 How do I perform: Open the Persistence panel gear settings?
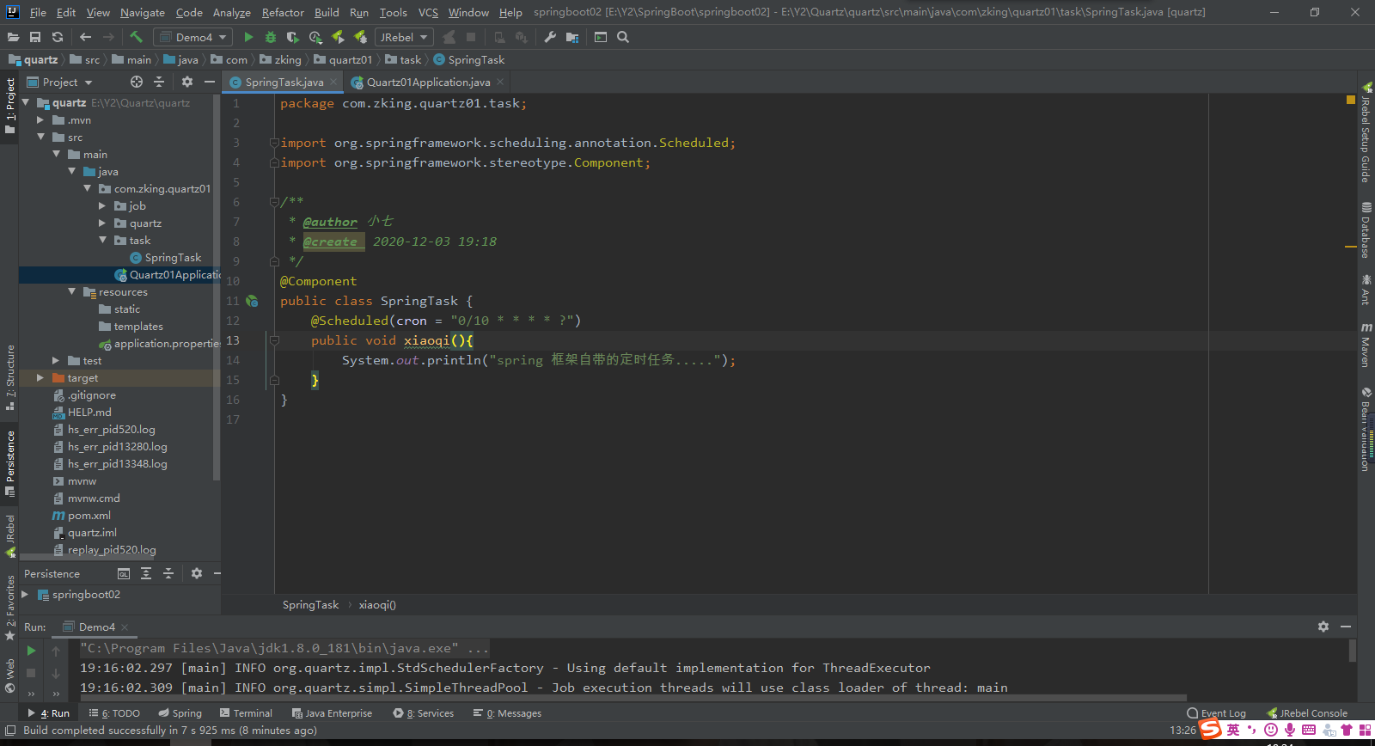click(x=197, y=573)
